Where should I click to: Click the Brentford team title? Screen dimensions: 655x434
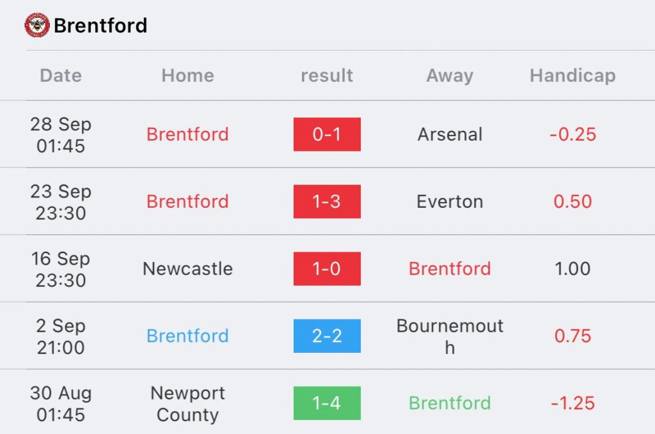coord(100,26)
